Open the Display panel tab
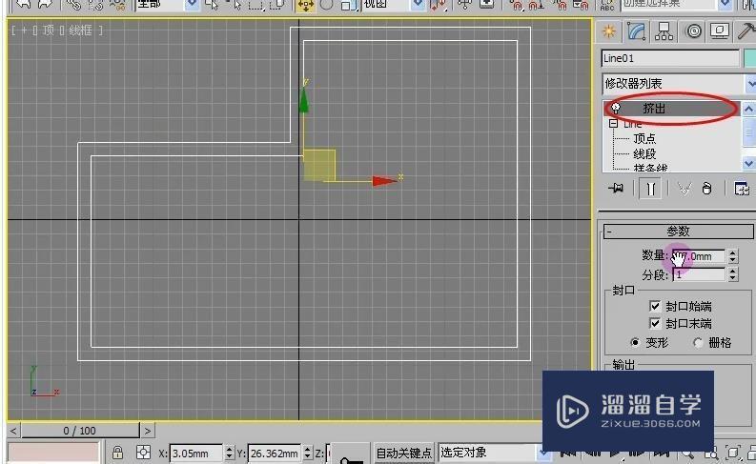The image size is (756, 464). 721,31
